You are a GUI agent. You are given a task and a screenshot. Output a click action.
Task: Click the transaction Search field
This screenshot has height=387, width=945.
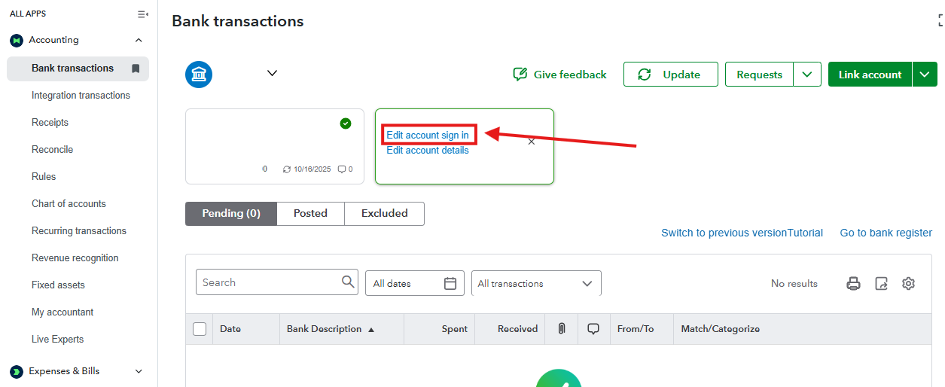click(x=267, y=282)
